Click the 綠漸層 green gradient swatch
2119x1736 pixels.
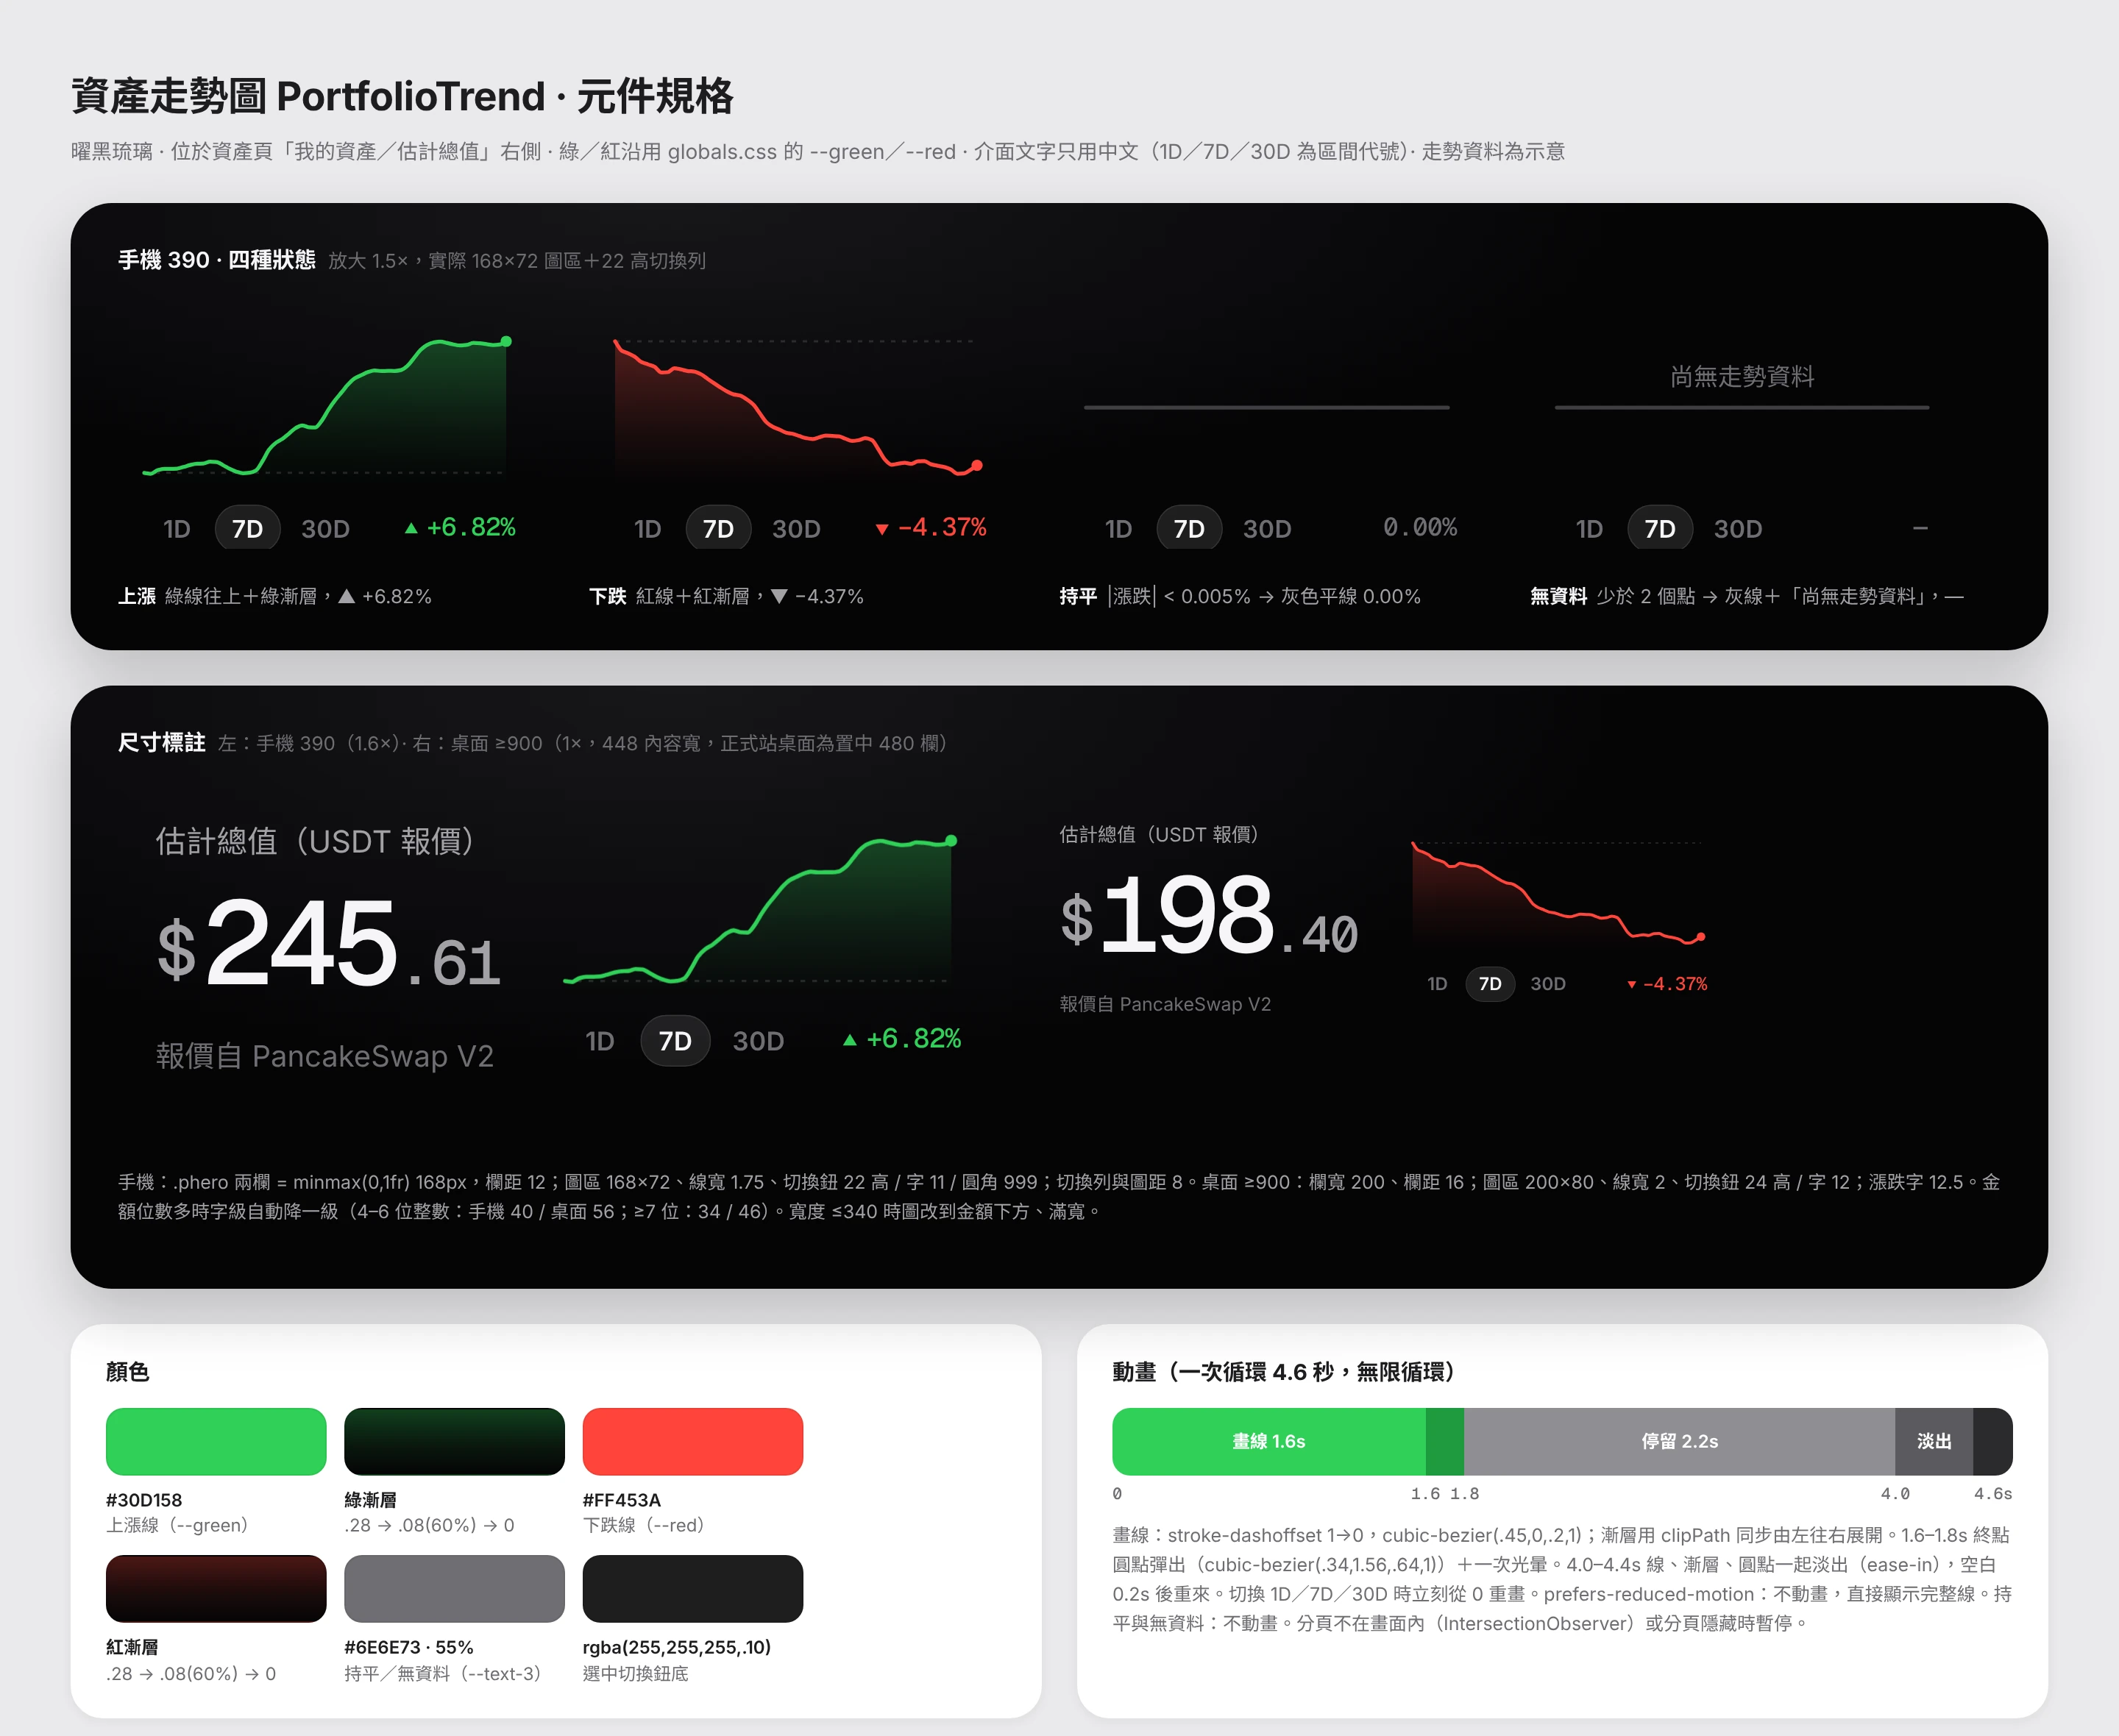(454, 1441)
